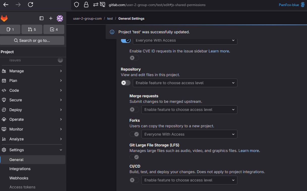This screenshot has width=307, height=191.
Task: Turn on the CI/CD toggle
Action: (x=134, y=180)
